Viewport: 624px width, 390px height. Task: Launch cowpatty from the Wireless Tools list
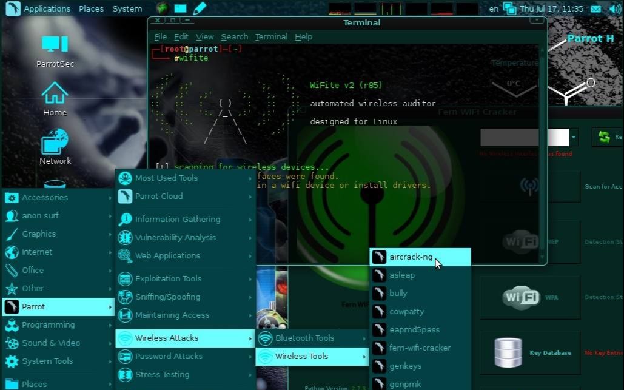420,312
